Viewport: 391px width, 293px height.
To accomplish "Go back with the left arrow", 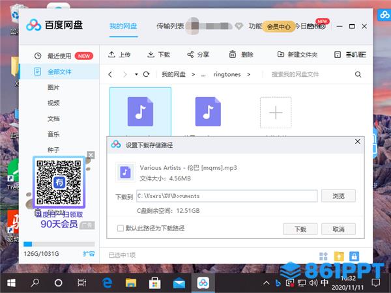I will click(110, 74).
